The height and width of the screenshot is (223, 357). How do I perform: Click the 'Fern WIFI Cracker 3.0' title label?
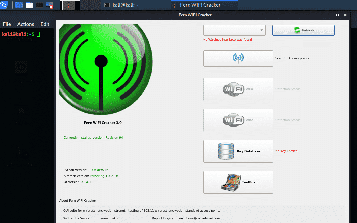coord(103,123)
